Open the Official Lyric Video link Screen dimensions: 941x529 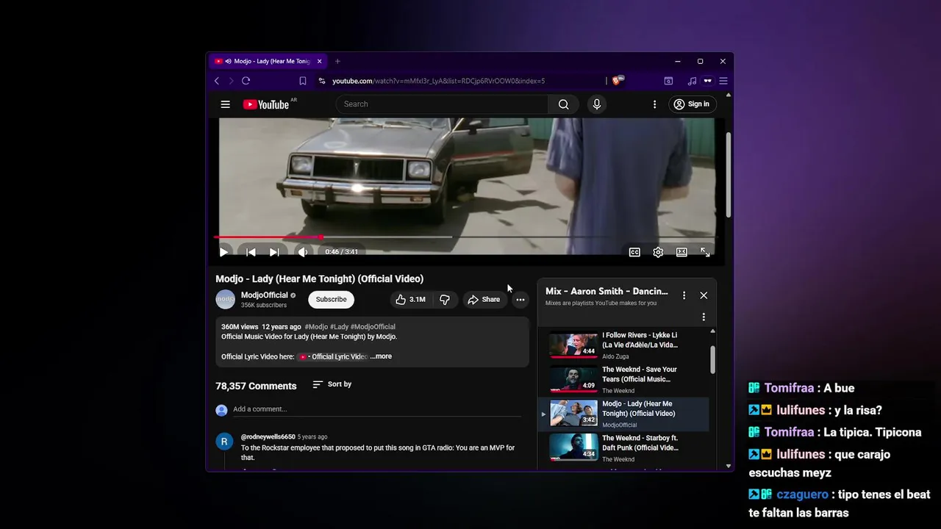click(333, 356)
